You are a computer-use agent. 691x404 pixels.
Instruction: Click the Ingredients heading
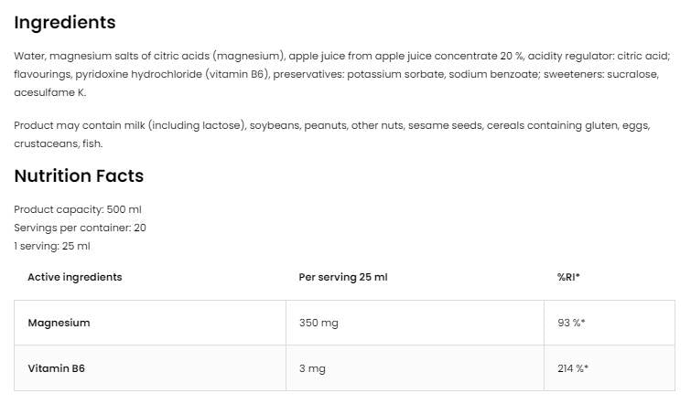point(65,22)
